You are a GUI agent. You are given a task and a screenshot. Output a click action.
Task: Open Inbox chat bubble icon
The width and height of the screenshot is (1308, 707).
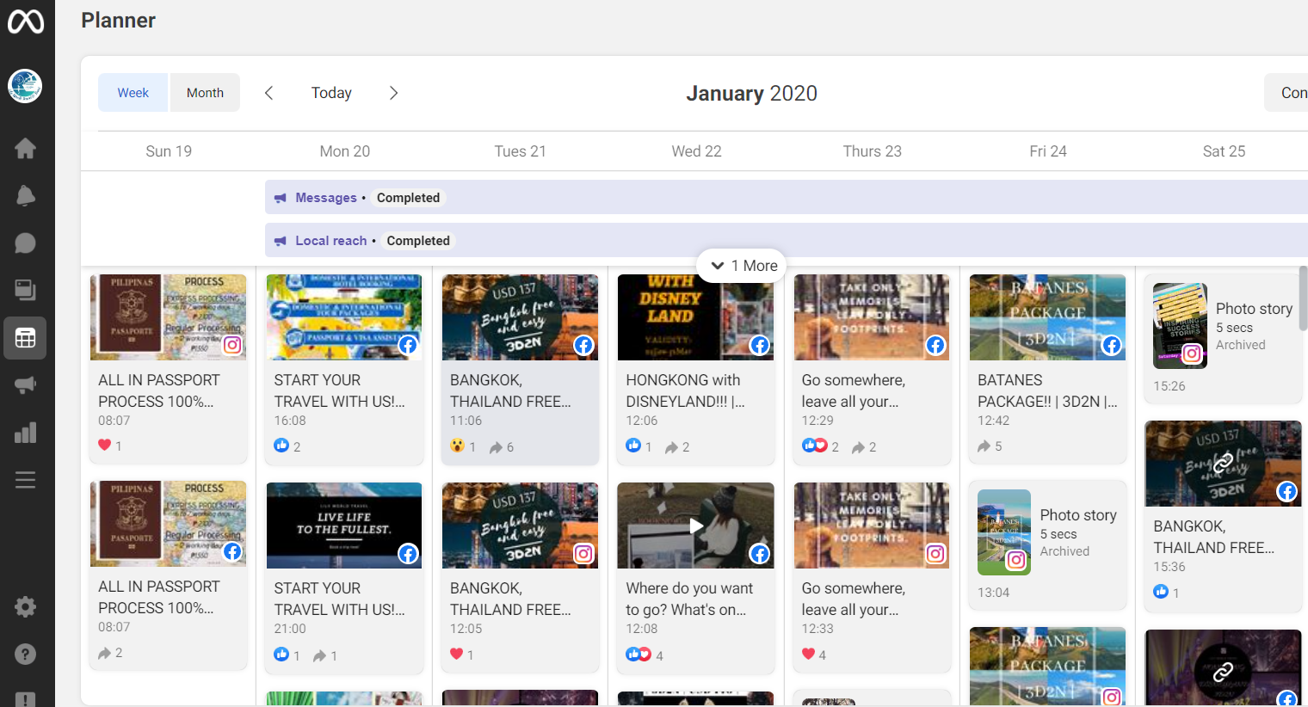(x=25, y=243)
